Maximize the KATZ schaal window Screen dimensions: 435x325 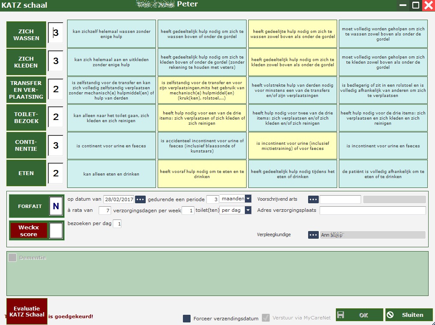coord(416,5)
